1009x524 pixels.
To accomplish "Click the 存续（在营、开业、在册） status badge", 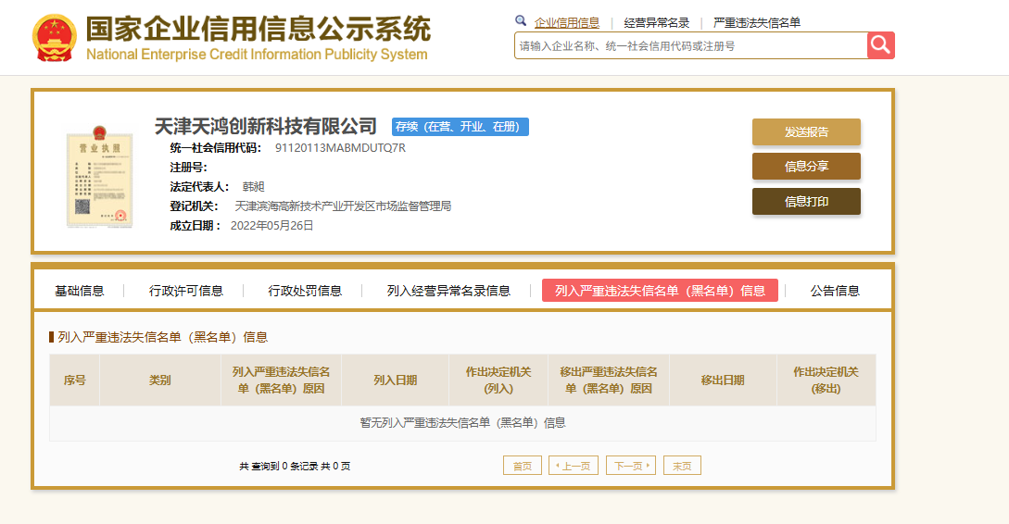I will (x=460, y=127).
